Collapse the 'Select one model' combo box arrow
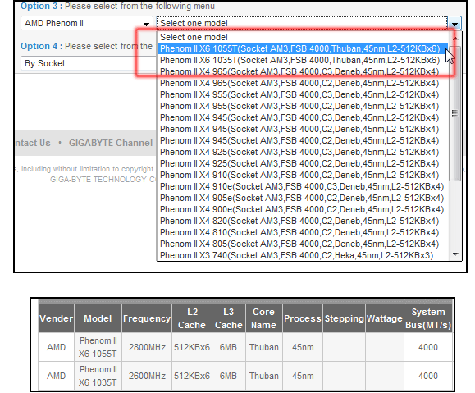 [454, 23]
